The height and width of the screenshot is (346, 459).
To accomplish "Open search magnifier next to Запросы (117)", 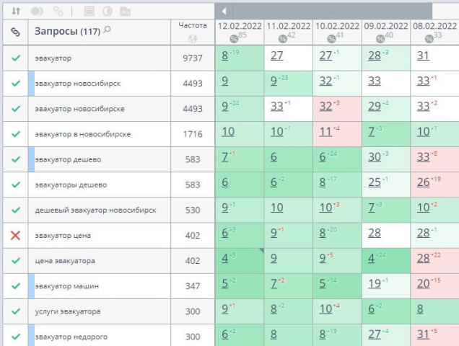I will click(x=107, y=30).
